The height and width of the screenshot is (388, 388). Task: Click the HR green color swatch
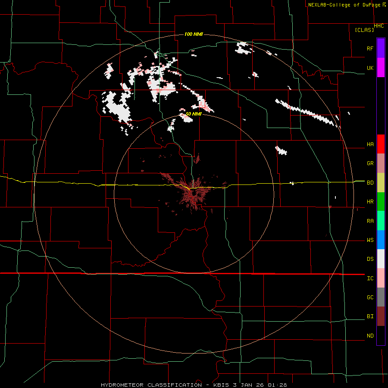tap(381, 202)
